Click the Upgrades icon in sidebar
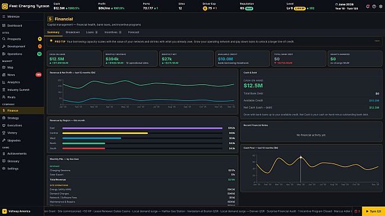Image resolution: width=385 pixels, height=216 pixels. pos(4,140)
